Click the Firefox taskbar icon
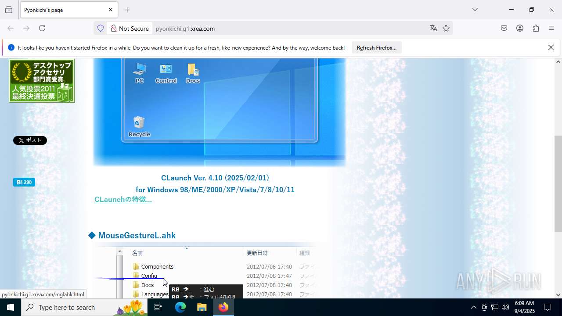562x316 pixels. click(223, 307)
